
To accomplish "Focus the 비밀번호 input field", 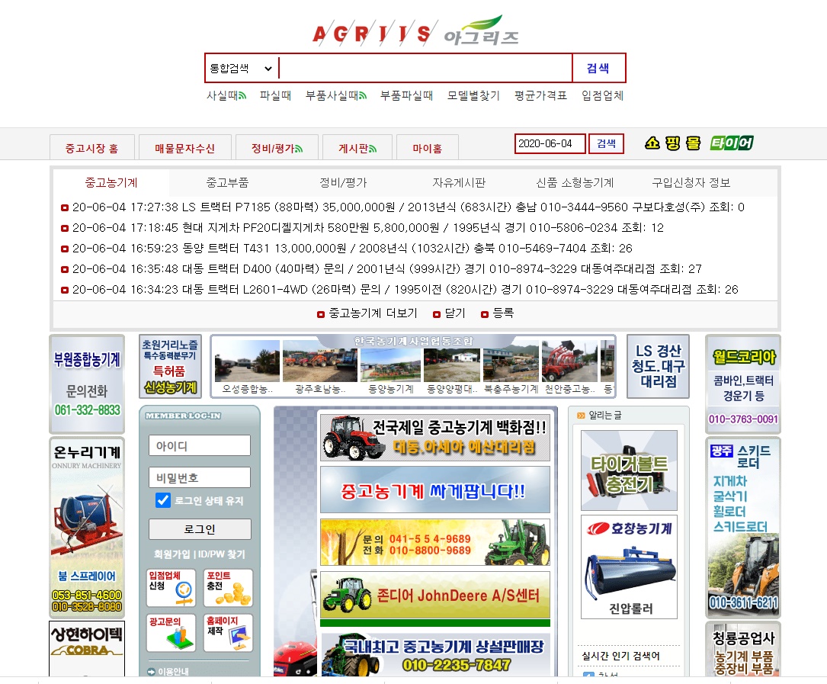I will coord(200,477).
